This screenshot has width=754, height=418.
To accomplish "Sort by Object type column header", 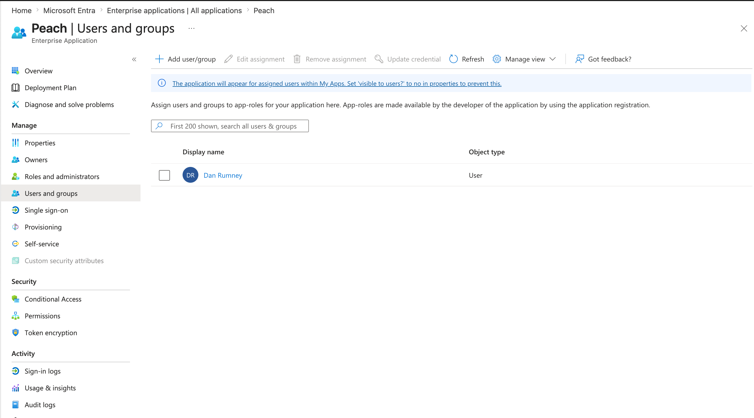I will click(486, 152).
